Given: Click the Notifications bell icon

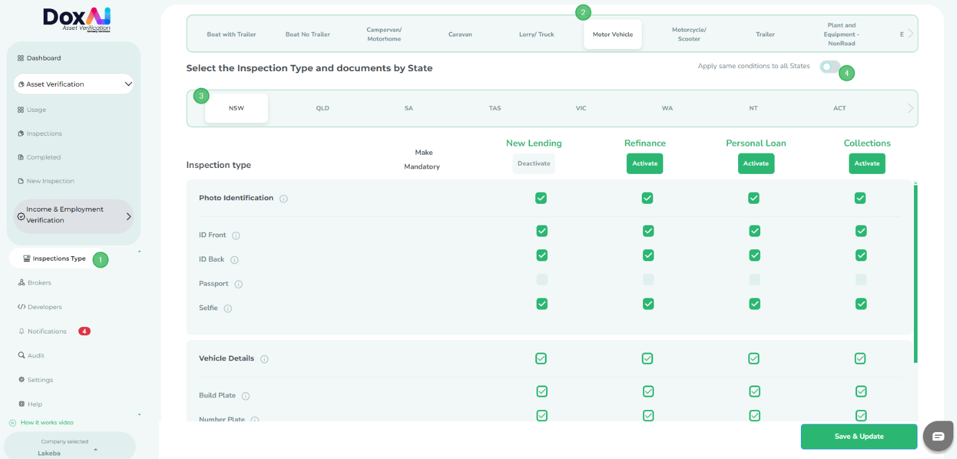Looking at the screenshot, I should pos(22,331).
